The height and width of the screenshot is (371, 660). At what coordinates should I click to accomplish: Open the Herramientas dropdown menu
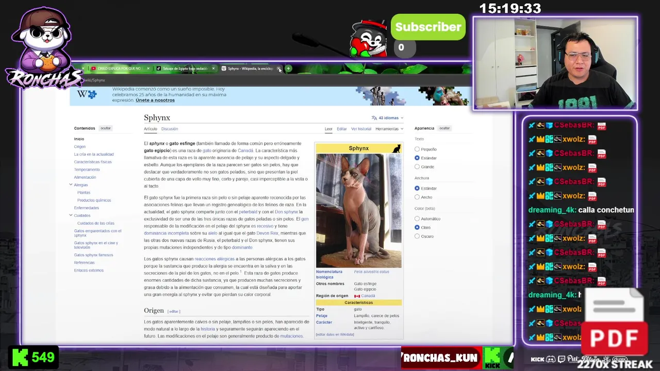pyautogui.click(x=389, y=129)
